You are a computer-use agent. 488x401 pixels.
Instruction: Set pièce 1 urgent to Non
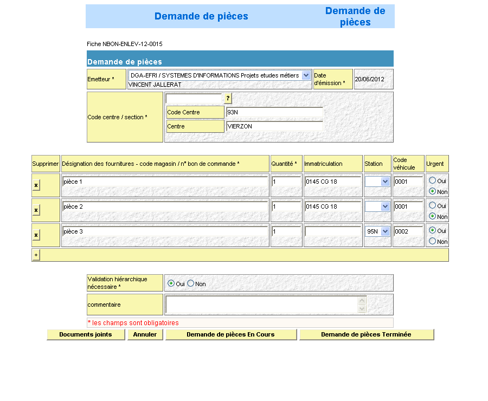point(432,191)
